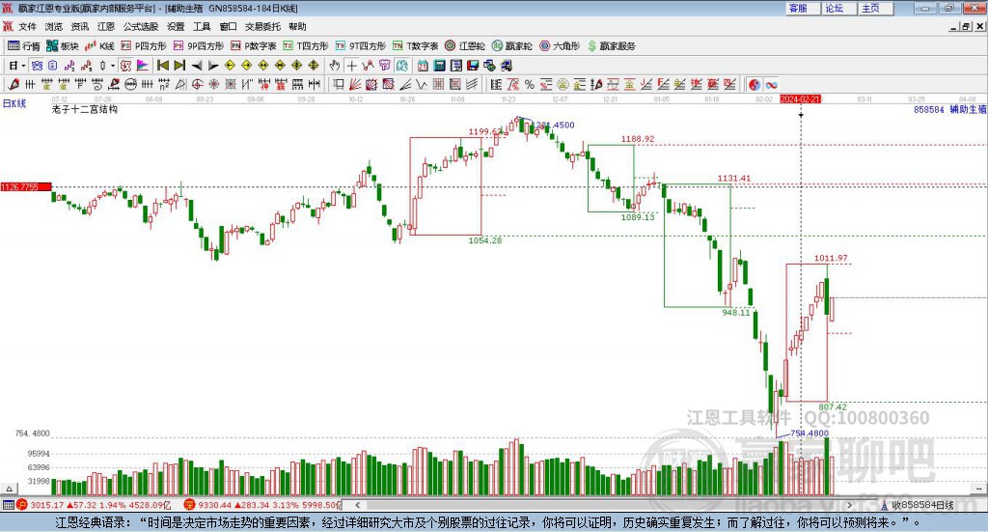The image size is (988, 532).
Task: Expand the candlestick style dropdown arrow
Action: click(113, 66)
